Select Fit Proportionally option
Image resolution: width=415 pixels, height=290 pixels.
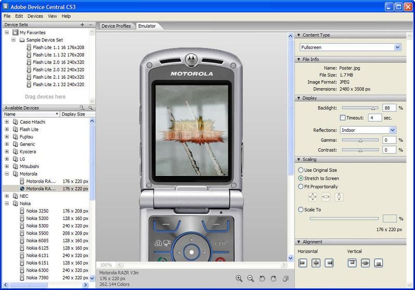pyautogui.click(x=301, y=186)
